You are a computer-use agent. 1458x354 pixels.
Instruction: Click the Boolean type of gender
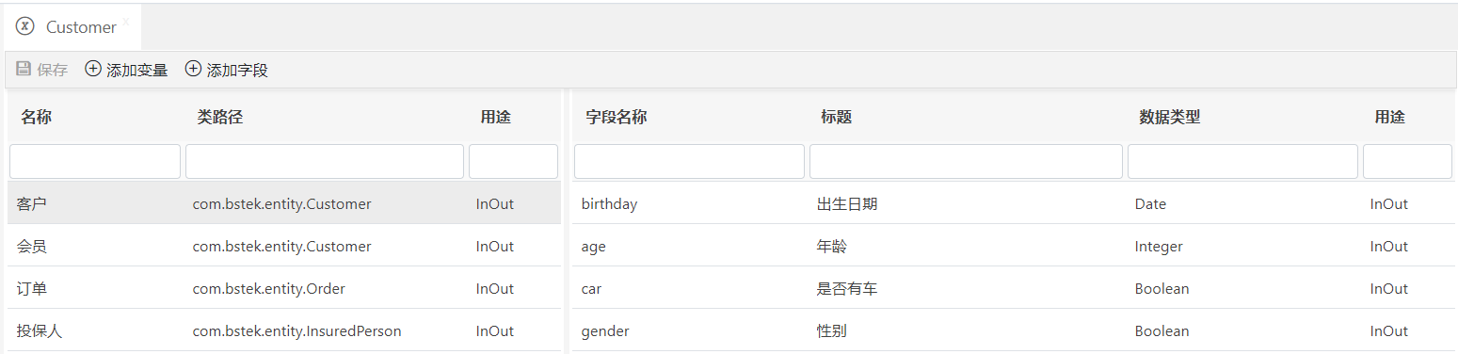coord(1162,331)
